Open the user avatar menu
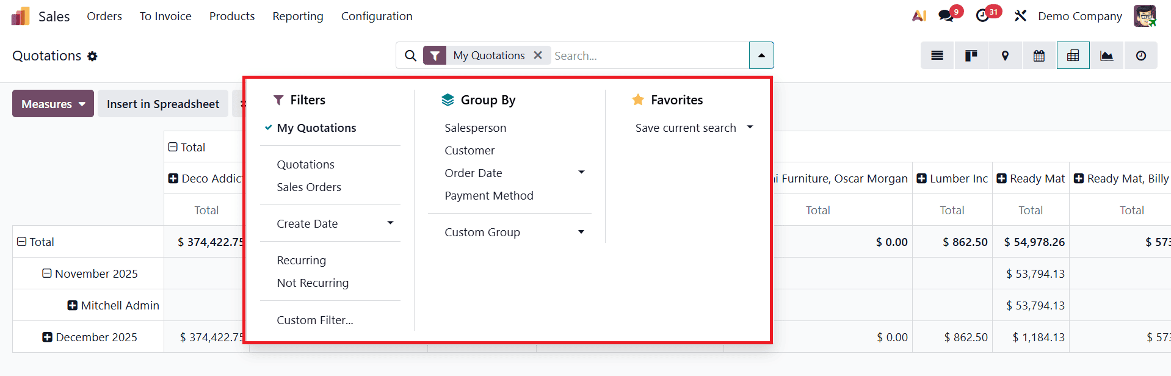Viewport: 1171px width, 376px height. coord(1145,16)
